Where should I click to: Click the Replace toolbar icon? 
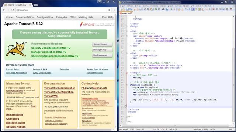pyautogui.click(x=167, y=9)
